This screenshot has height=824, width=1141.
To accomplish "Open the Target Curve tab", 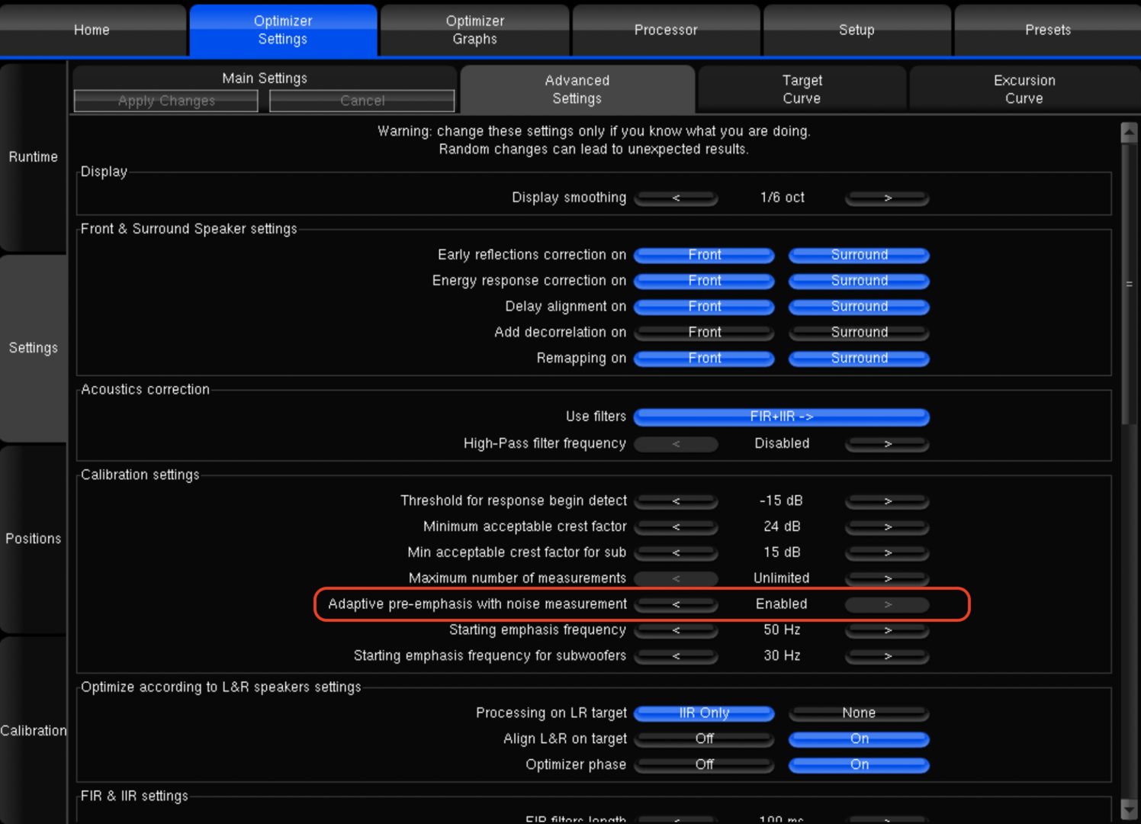I will click(x=802, y=89).
